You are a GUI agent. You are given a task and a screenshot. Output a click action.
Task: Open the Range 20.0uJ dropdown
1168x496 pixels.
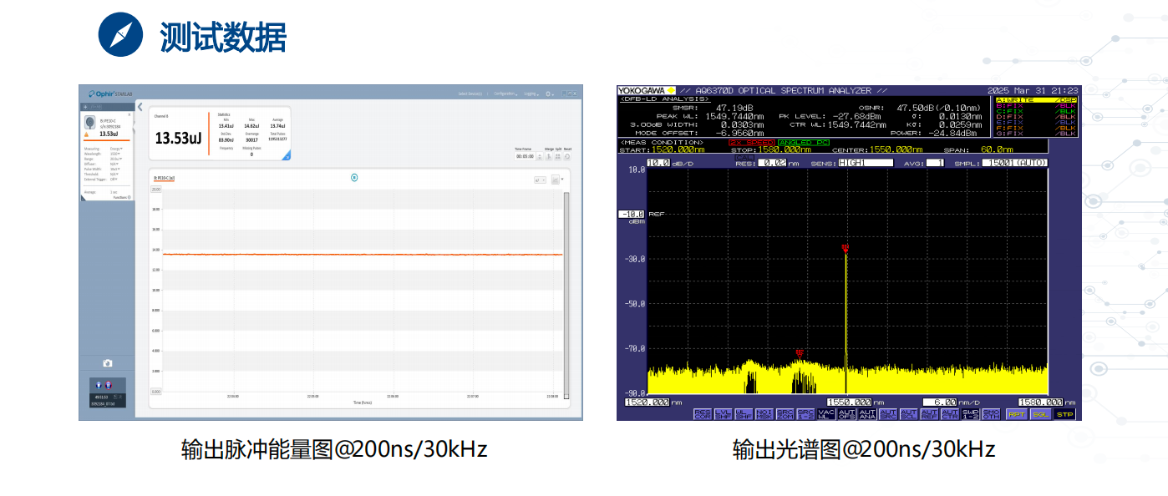point(116,159)
